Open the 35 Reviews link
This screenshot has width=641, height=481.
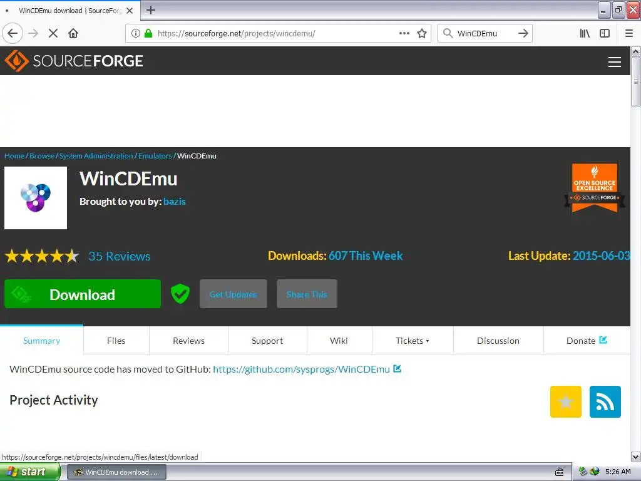coord(120,256)
